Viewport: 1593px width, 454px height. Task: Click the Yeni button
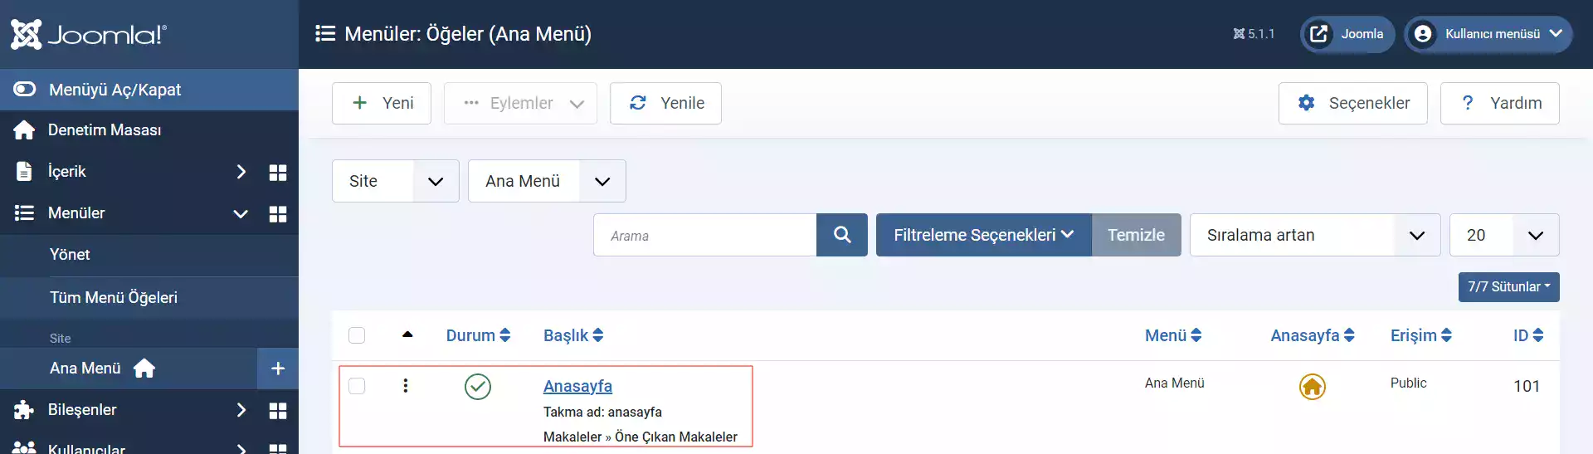382,103
